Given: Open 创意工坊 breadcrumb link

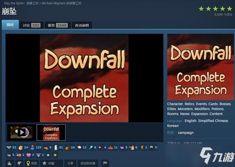Looking at the screenshot, I should 33,3.
